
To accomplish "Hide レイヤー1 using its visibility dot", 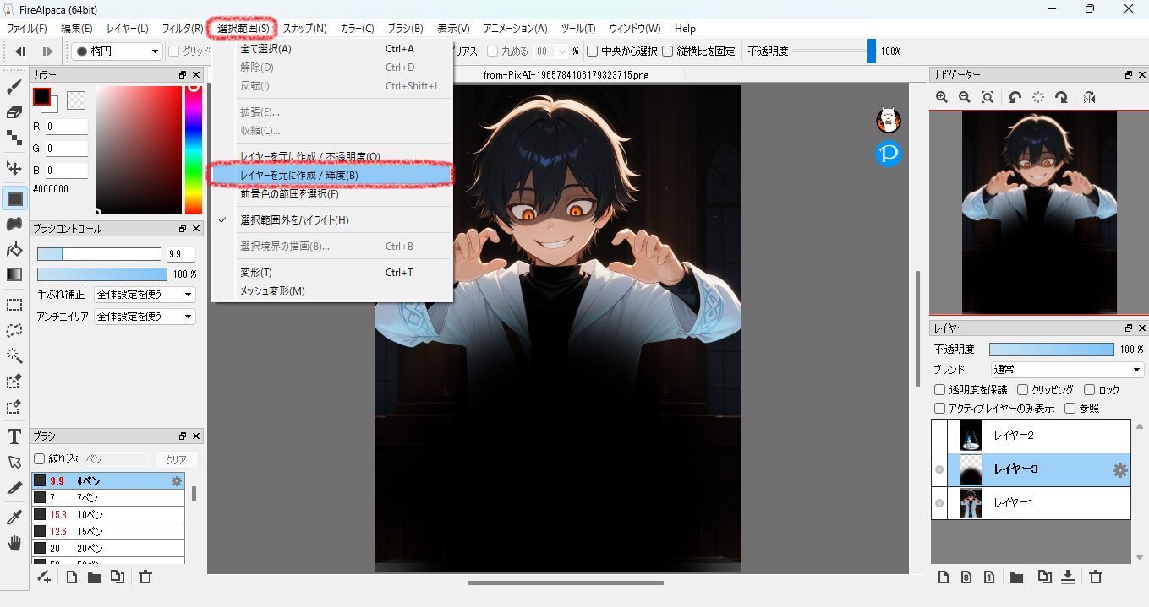I will tap(938, 503).
